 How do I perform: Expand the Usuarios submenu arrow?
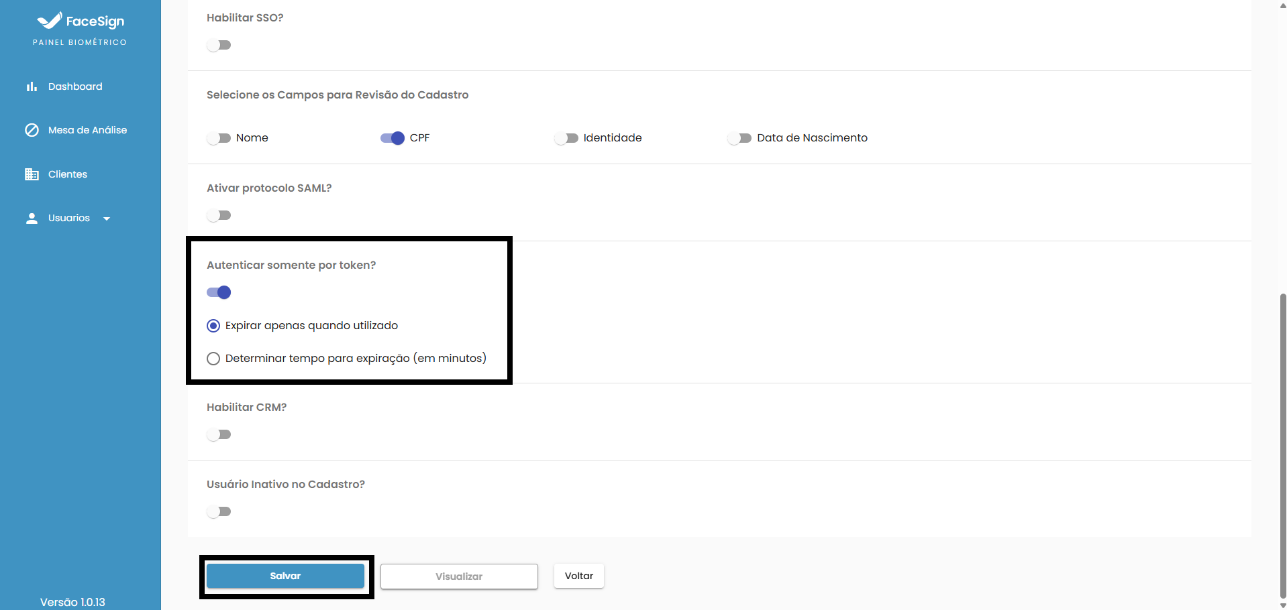(107, 219)
